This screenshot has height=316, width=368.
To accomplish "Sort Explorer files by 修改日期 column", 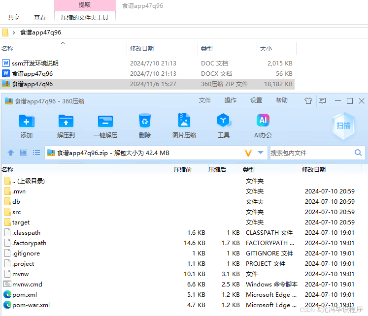I will pyautogui.click(x=142, y=49).
